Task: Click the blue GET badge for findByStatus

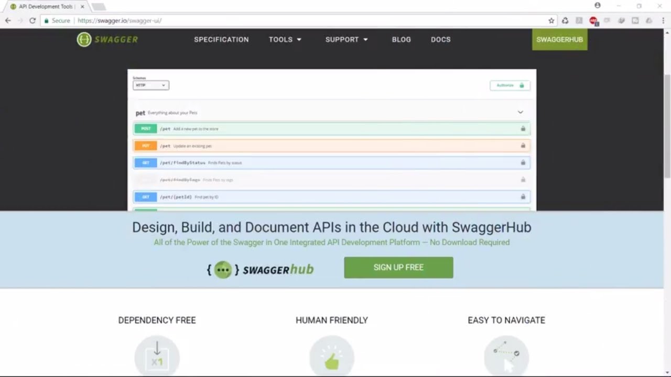Action: coord(146,162)
